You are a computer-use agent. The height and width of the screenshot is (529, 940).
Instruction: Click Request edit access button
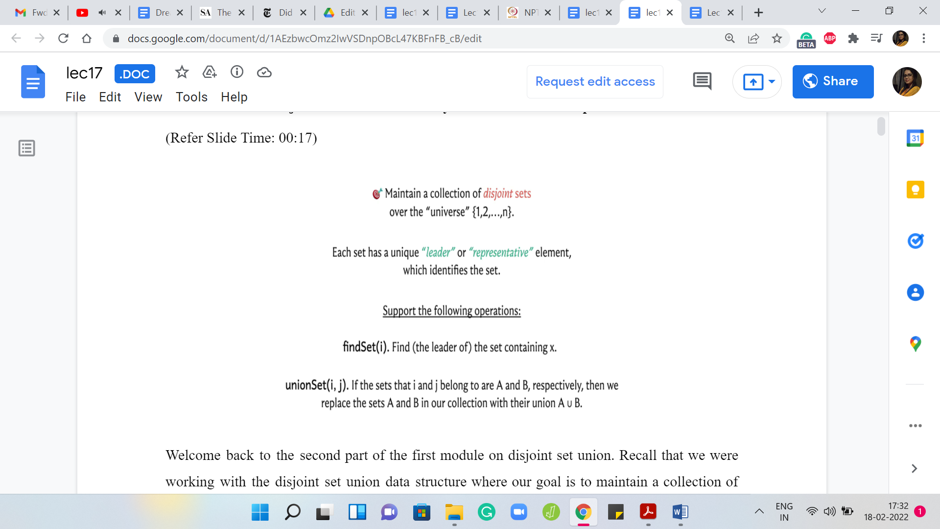coord(595,81)
